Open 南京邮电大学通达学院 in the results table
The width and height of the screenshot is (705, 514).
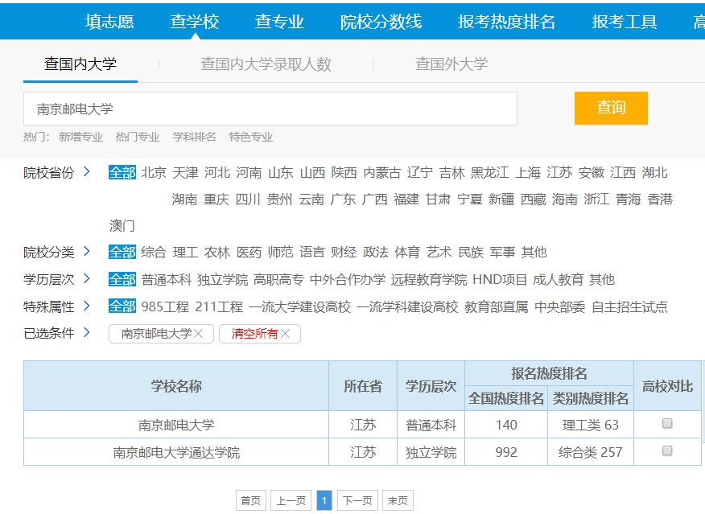[176, 452]
